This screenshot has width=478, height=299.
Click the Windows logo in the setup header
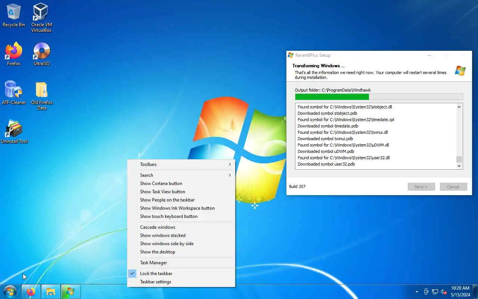coord(460,71)
